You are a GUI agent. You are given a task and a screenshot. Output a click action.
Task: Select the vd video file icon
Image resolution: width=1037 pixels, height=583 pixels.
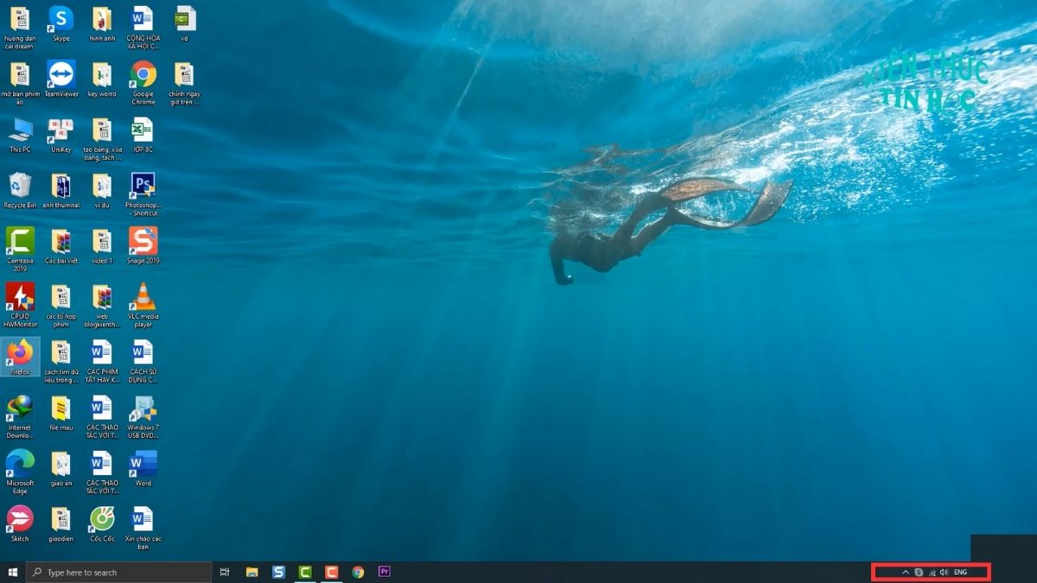click(x=184, y=23)
